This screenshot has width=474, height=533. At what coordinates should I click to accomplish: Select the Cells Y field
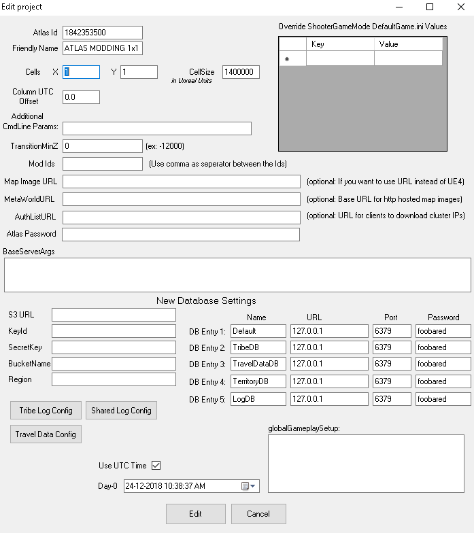coord(139,72)
